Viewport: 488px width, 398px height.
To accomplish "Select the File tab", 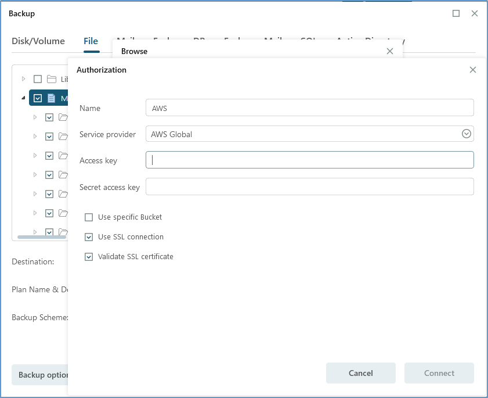I will point(91,41).
